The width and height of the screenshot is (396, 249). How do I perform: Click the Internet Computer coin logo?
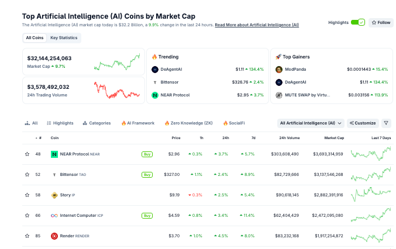[x=54, y=216]
